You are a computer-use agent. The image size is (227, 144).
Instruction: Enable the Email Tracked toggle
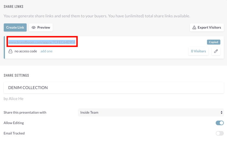(x=219, y=133)
